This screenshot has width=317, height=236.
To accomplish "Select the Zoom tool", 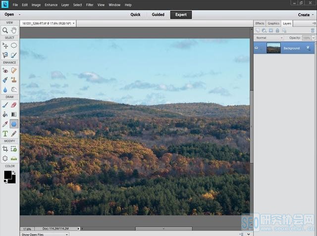I will 5,30.
